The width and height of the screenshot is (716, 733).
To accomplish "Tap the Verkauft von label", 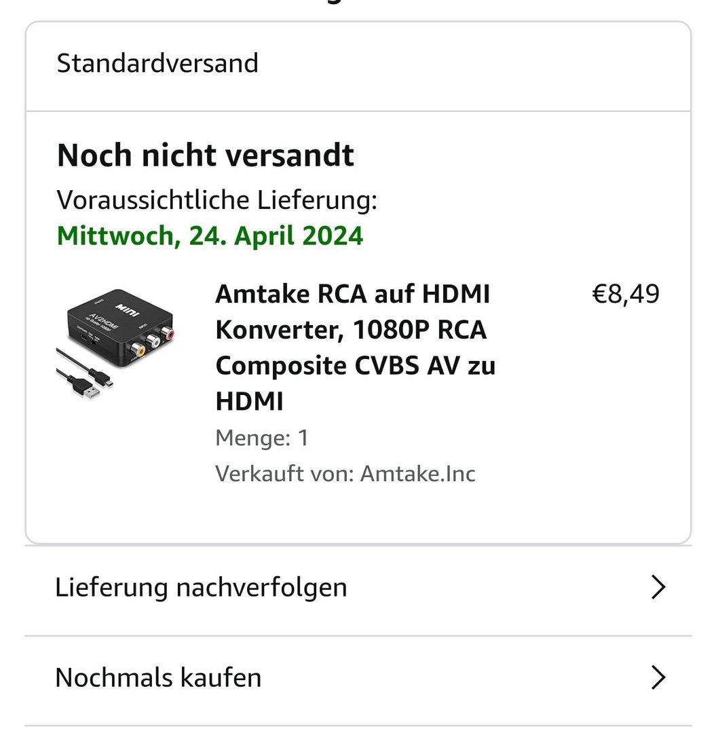I will (x=284, y=473).
